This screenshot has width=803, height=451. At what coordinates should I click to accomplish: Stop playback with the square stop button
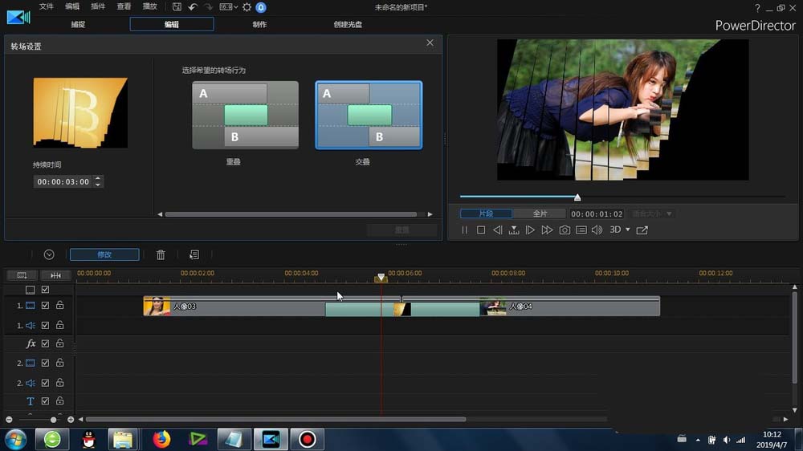click(x=481, y=230)
